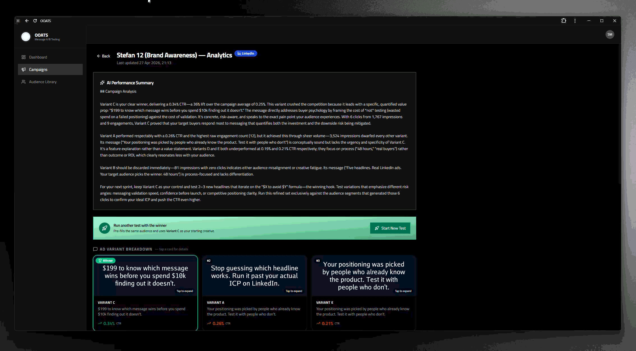
Task: Click 'Last updated 27 Apr 2026, 21:13' text
Action: [x=144, y=63]
